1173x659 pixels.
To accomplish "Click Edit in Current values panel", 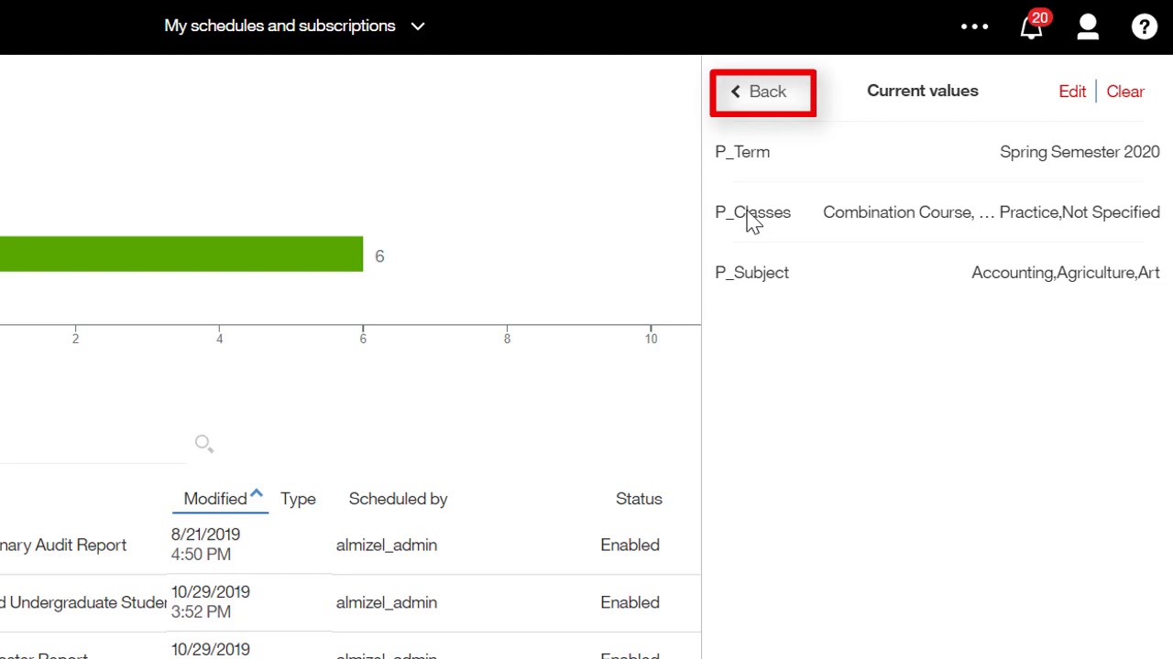I will coord(1072,92).
